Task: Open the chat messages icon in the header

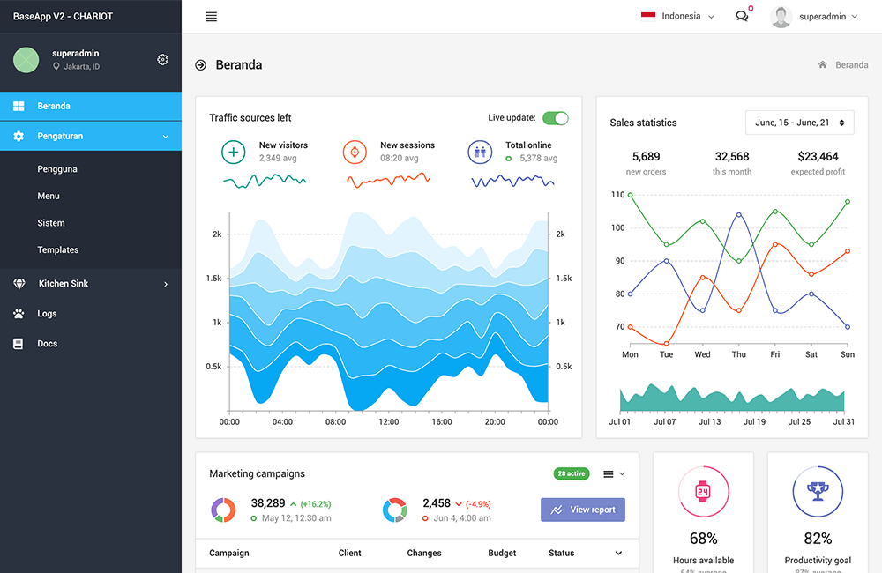Action: point(742,16)
